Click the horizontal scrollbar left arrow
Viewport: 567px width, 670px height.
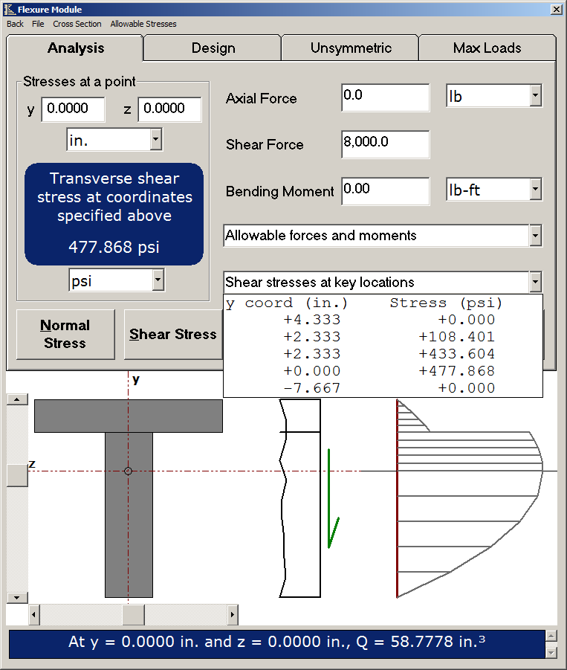[34, 615]
